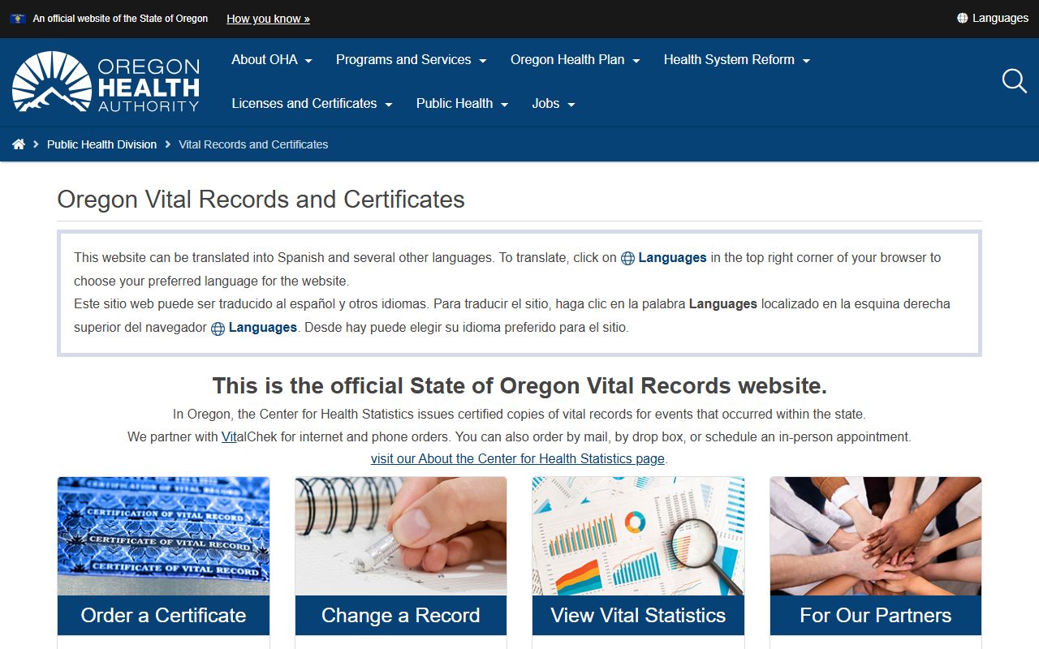
Task: Click the Oregon state flag icon
Action: pos(17,19)
